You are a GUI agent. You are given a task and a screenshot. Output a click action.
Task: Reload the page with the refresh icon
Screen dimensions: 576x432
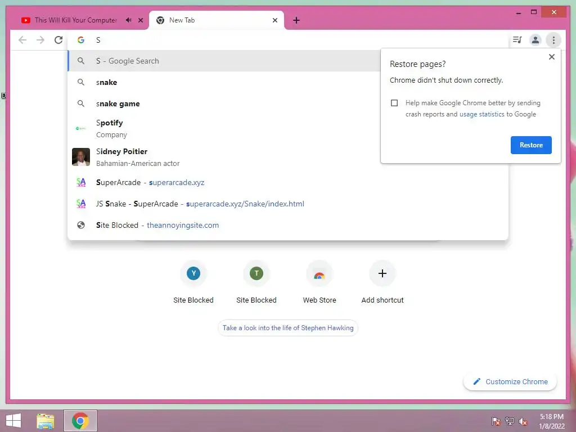58,40
